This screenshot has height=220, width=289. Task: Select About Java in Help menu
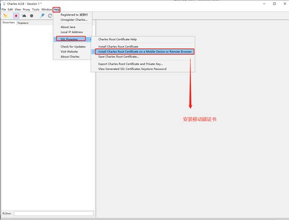tap(73, 27)
